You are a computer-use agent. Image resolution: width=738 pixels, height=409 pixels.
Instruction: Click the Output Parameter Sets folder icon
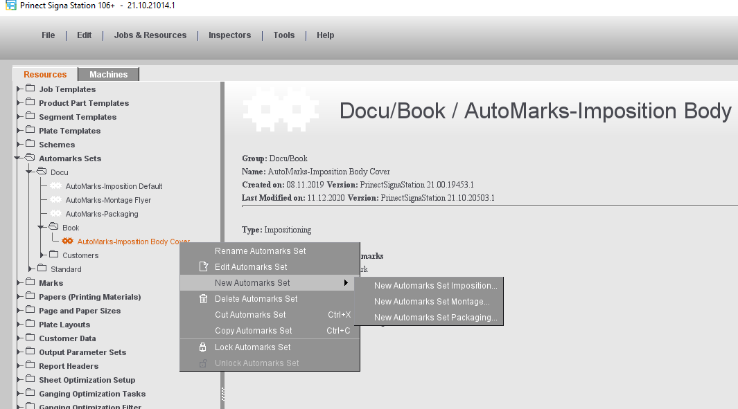point(30,352)
